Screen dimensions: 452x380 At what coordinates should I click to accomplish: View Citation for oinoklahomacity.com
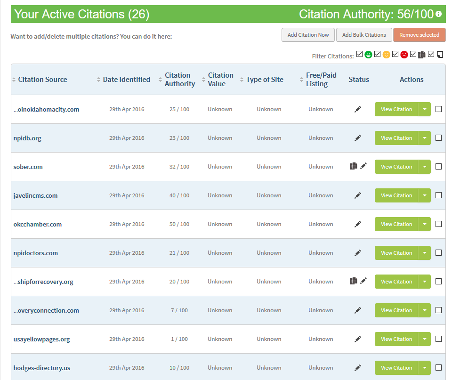coord(396,109)
